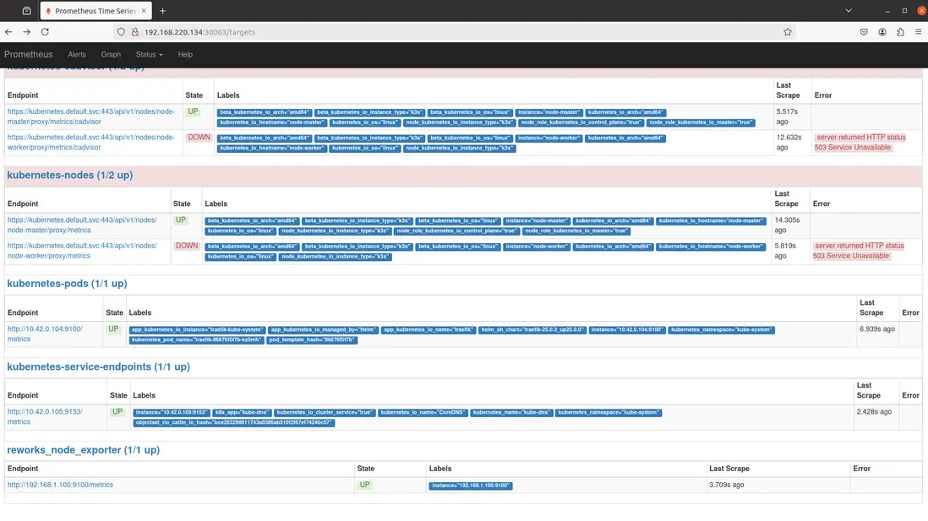The width and height of the screenshot is (928, 521).
Task: Open the 10.42.0.105:9153 metrics link
Action: [45, 417]
